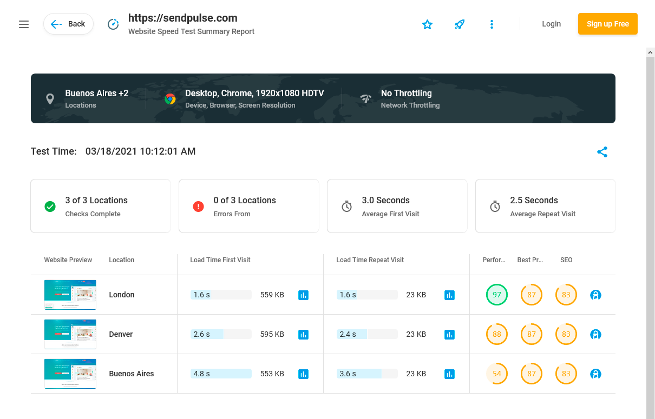Viewport: 655px width, 419px height.
Task: Click the Login link
Action: pos(551,24)
